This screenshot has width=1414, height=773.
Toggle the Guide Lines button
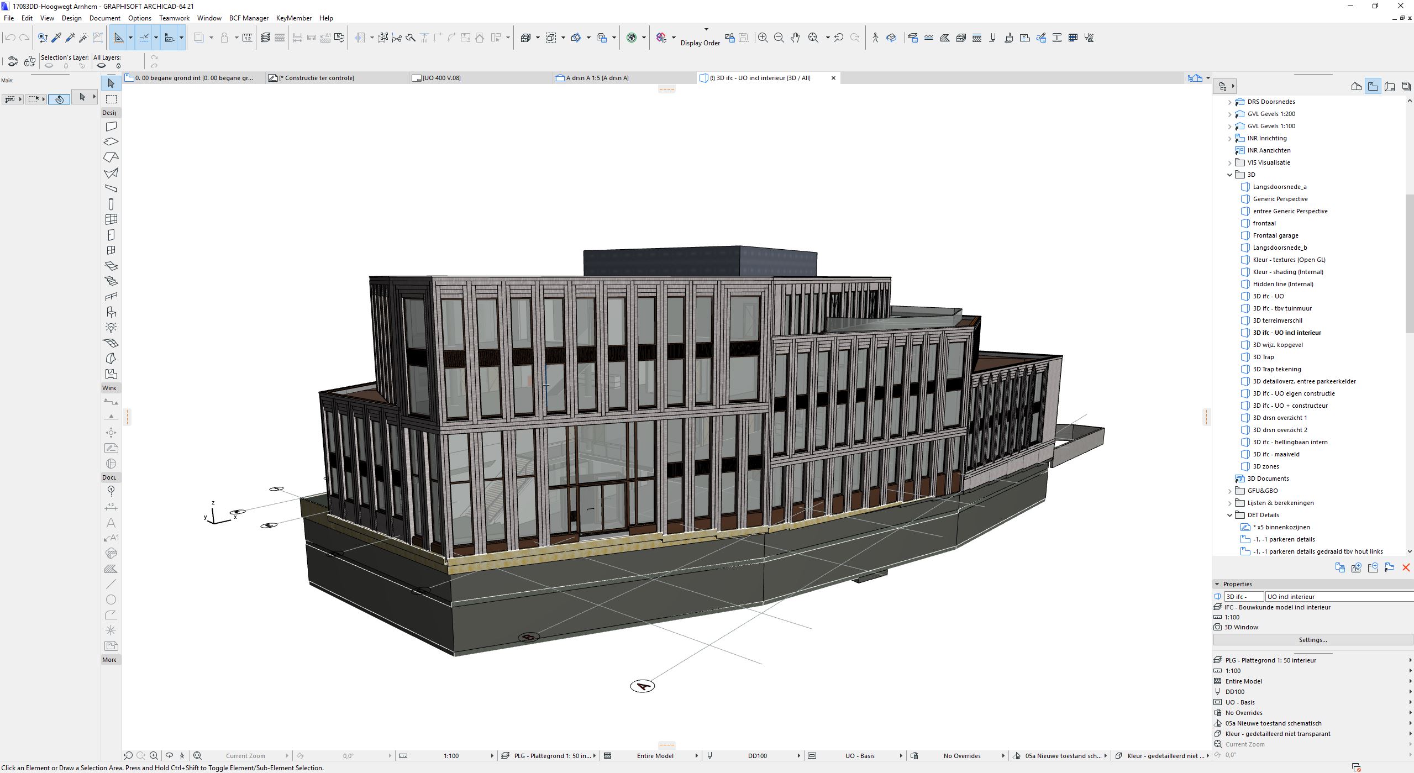tap(118, 38)
